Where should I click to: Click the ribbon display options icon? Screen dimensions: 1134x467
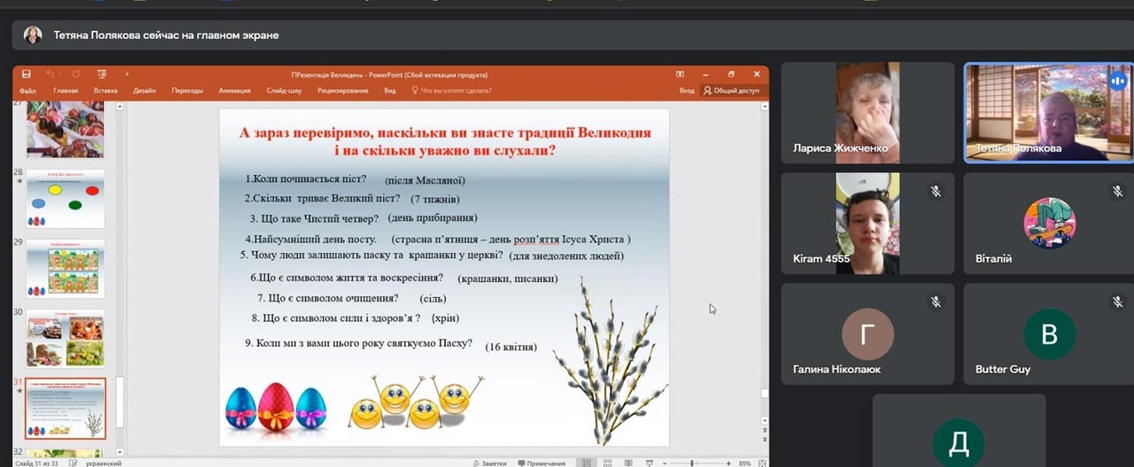(680, 74)
